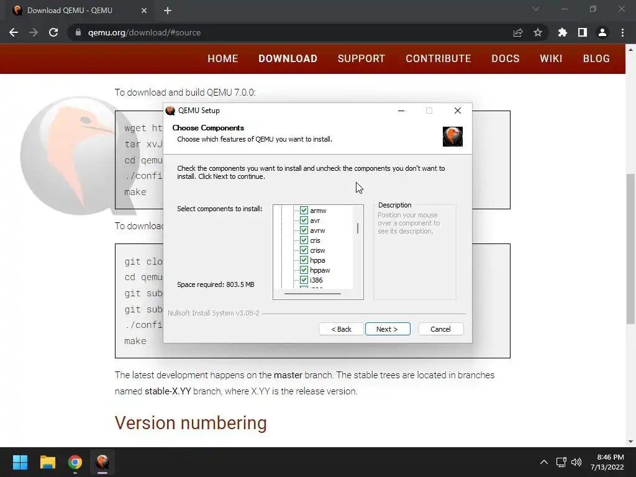The image size is (636, 477).
Task: Open Windows Start menu
Action: point(20,462)
